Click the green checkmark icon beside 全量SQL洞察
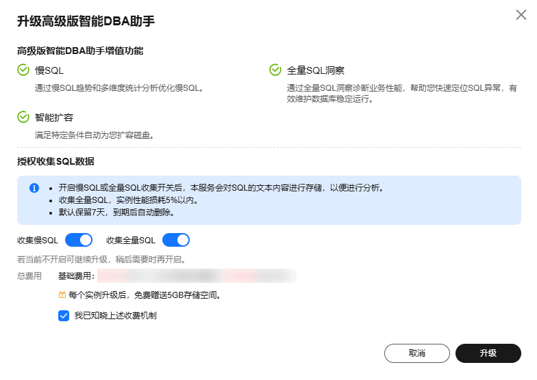 coord(275,70)
